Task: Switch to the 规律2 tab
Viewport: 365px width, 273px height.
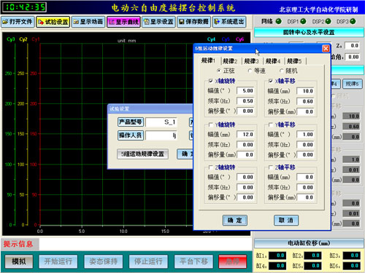Action: (x=230, y=61)
